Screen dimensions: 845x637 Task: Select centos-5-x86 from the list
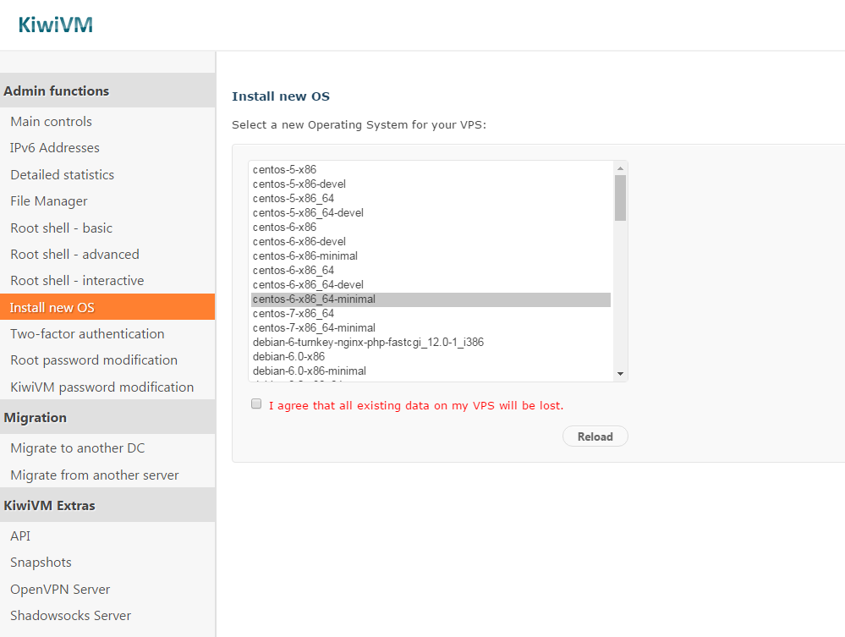click(431, 170)
